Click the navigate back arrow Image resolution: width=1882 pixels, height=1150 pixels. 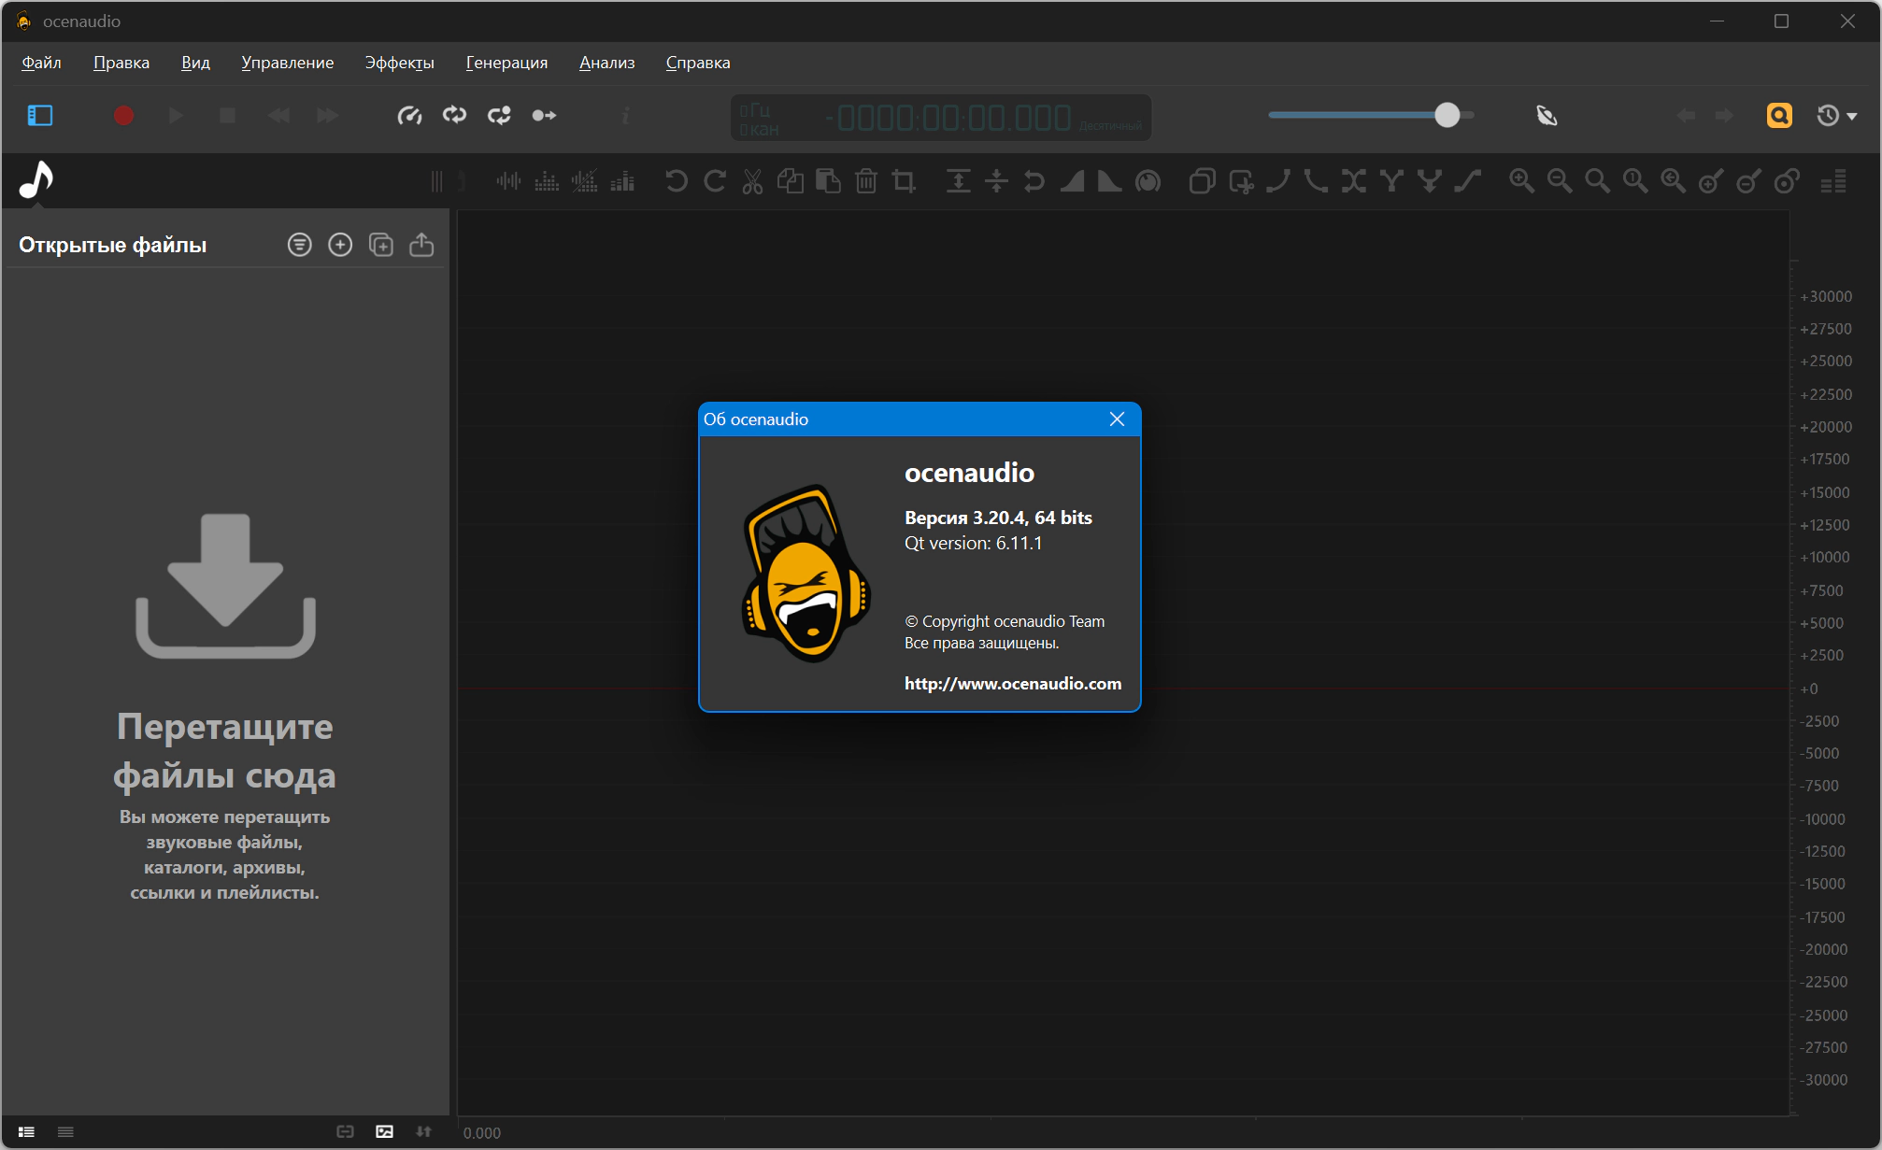click(1687, 116)
